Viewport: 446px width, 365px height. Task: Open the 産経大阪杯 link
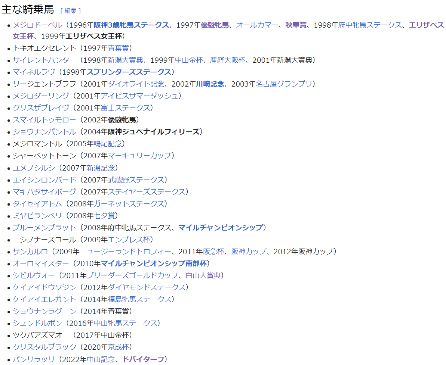(x=228, y=60)
